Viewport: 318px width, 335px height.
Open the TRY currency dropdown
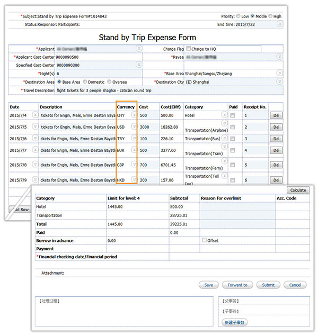point(134,138)
